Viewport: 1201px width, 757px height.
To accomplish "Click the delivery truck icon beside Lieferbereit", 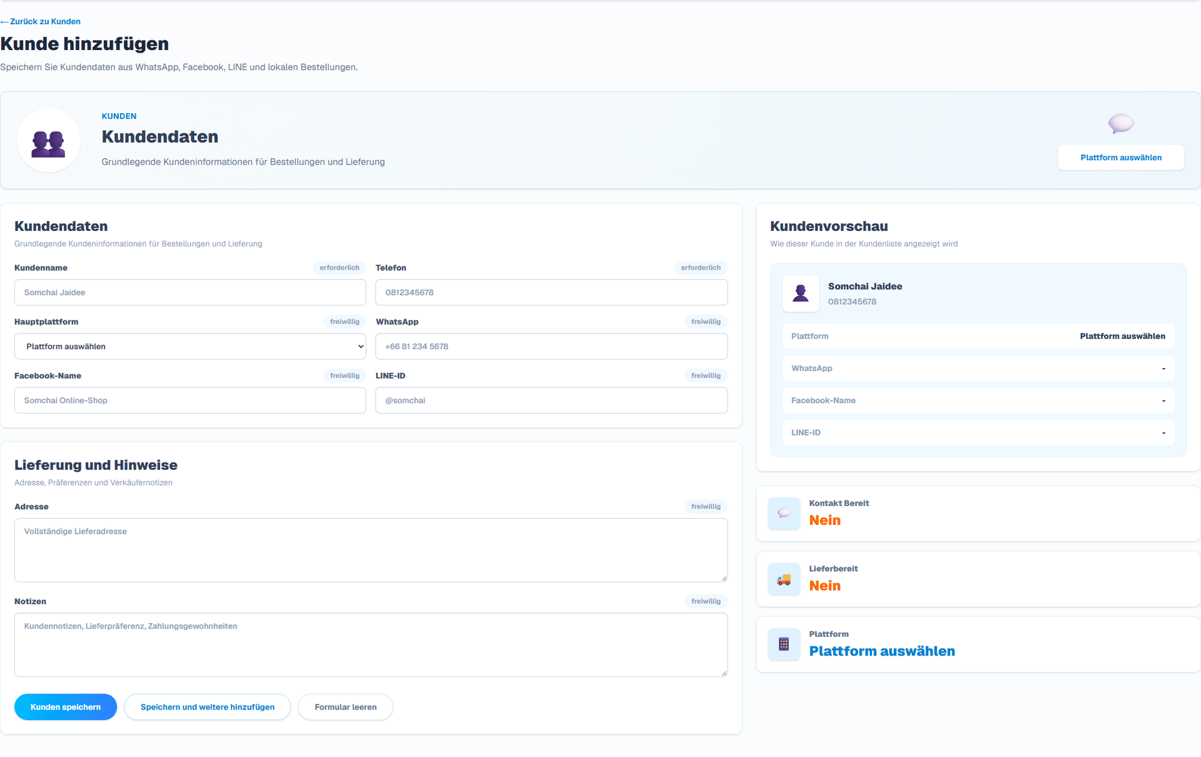I will 784,579.
